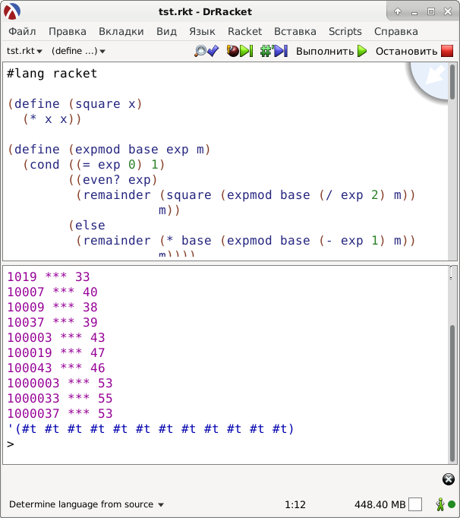The width and height of the screenshot is (460, 518).
Task: Start the Debug tool with bug icon
Action: tap(240, 51)
